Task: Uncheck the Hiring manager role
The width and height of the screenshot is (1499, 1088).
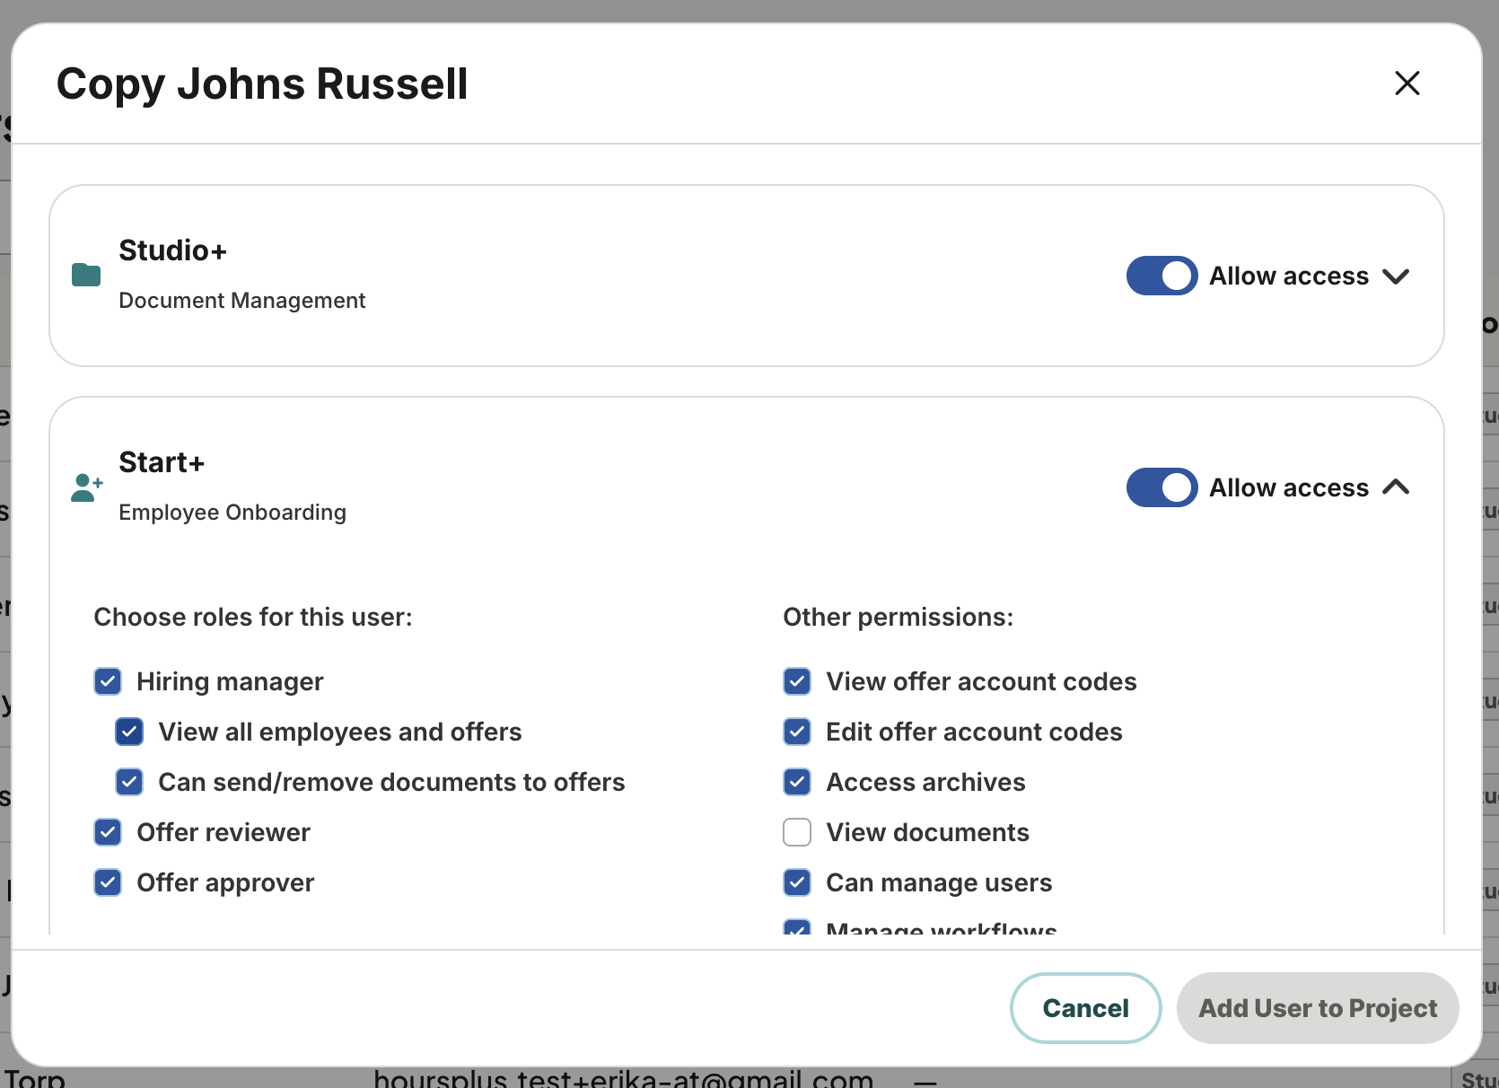Action: tap(108, 681)
